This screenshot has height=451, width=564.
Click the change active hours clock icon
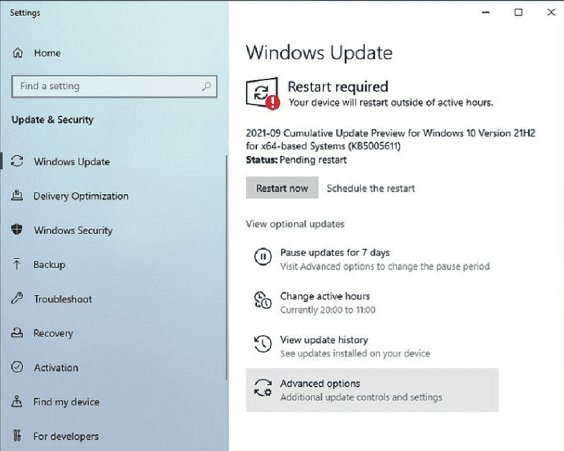(263, 300)
